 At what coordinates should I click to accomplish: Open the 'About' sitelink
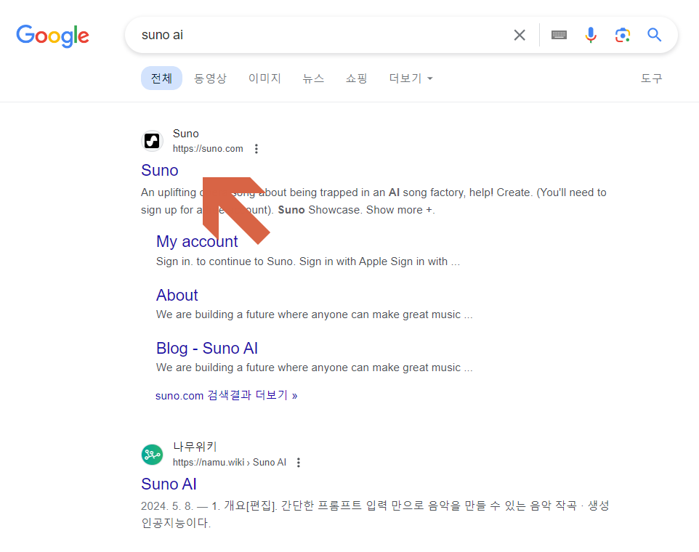point(177,295)
